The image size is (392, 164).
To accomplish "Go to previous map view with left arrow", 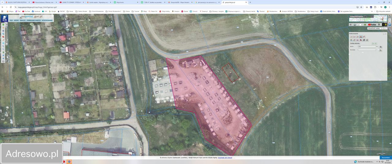I will pos(3,55).
